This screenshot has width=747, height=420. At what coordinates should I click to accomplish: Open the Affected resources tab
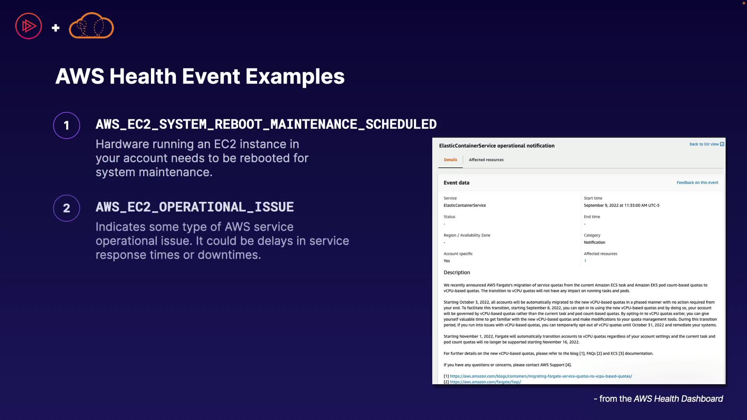(x=486, y=160)
